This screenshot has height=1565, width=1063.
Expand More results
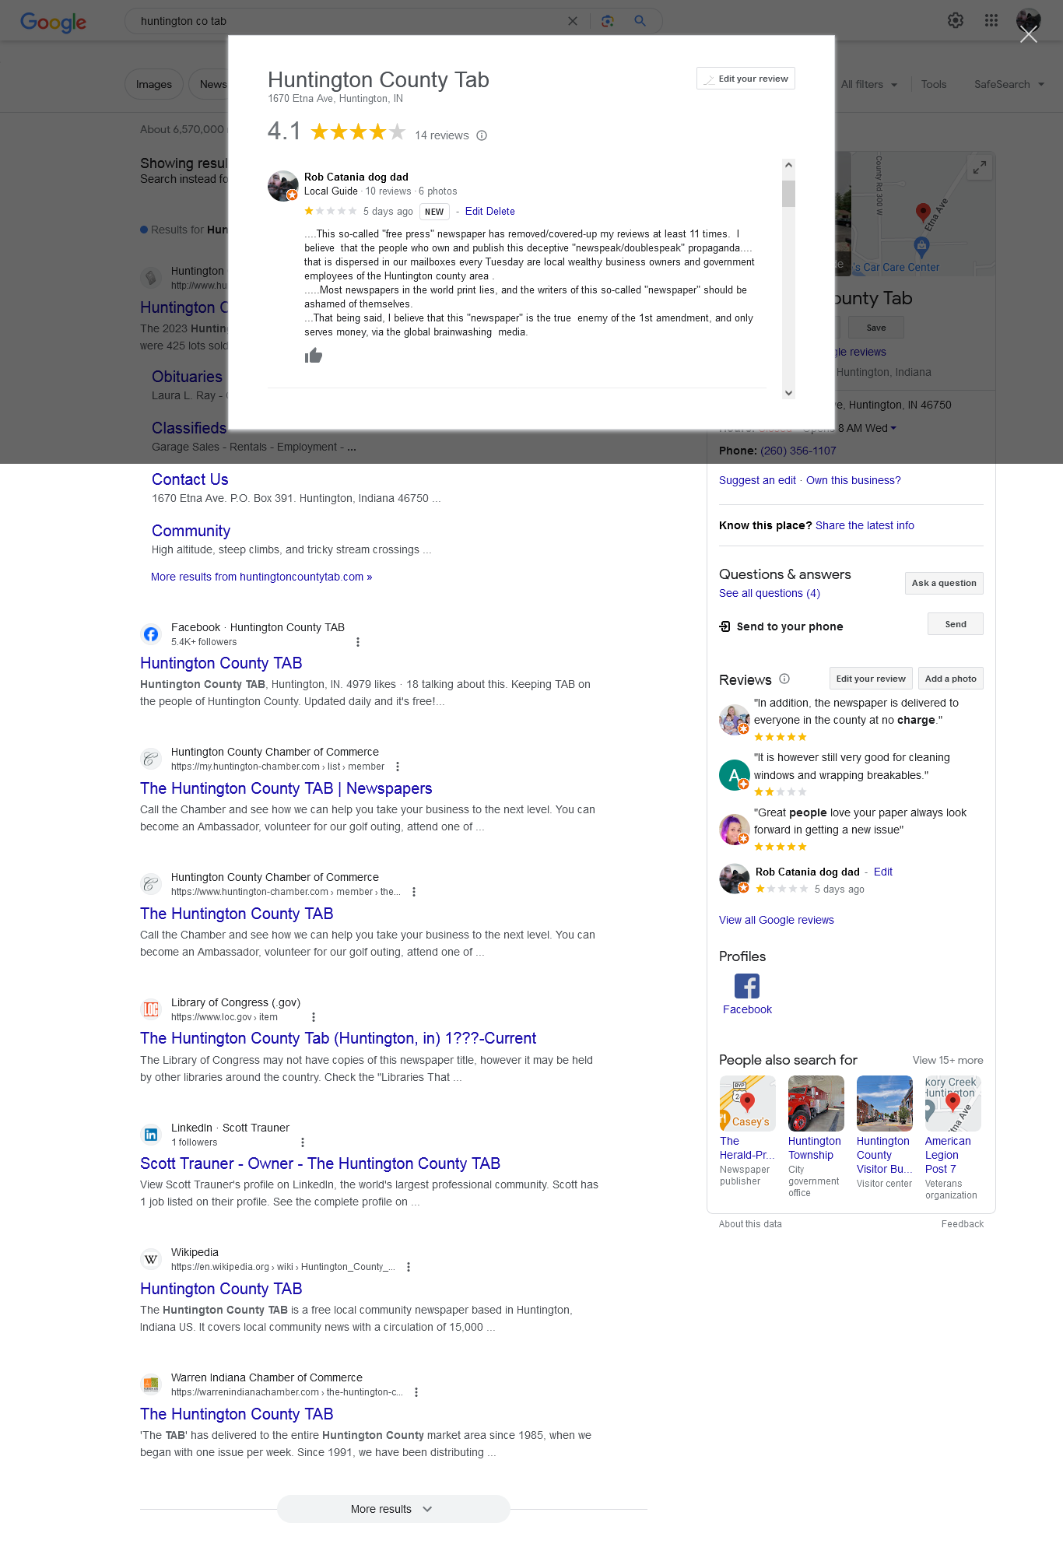click(393, 1509)
